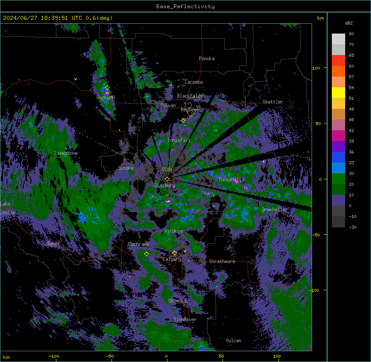Click the yellow V marker northwest of RockyMH
The image size is (371, 362).
click(75, 79)
